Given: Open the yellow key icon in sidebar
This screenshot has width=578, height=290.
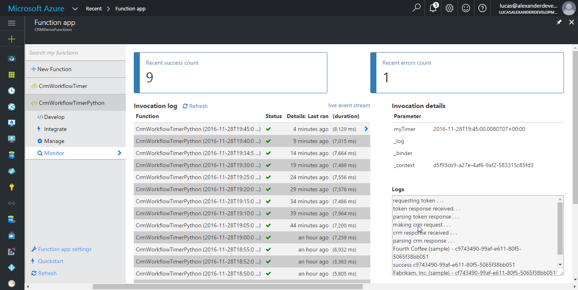Looking at the screenshot, I should tap(12, 187).
